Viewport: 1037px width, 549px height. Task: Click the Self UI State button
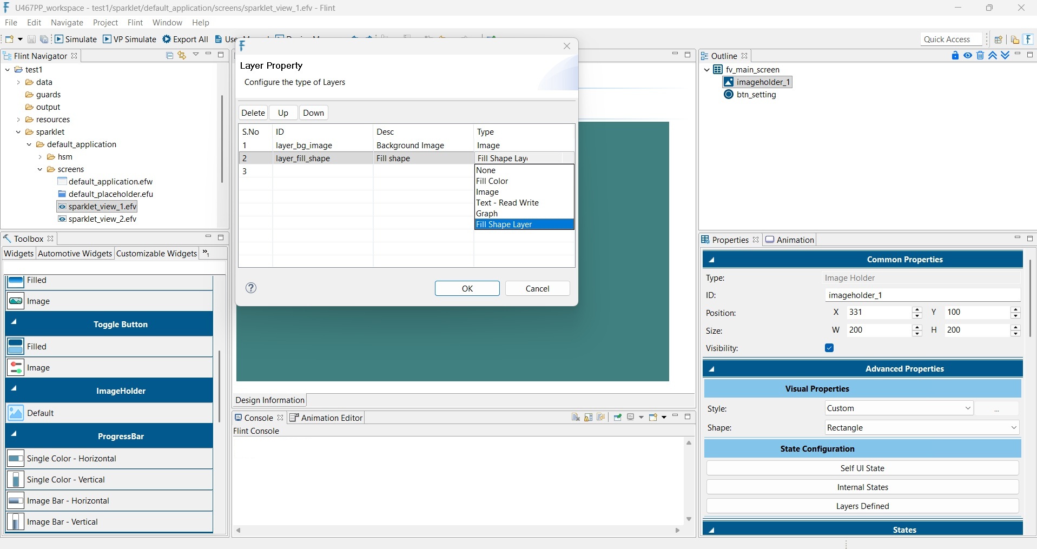[x=863, y=468]
